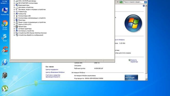The height and width of the screenshot is (96, 170).
Task: Expand the Видеоадаптеры tree node
Action: pos(14,5)
